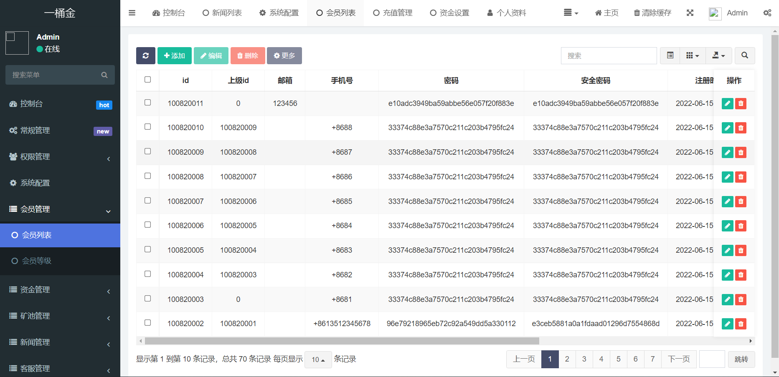779x377 pixels.
Task: Open 控制台 dashboard in the sidebar
Action: pyautogui.click(x=60, y=104)
